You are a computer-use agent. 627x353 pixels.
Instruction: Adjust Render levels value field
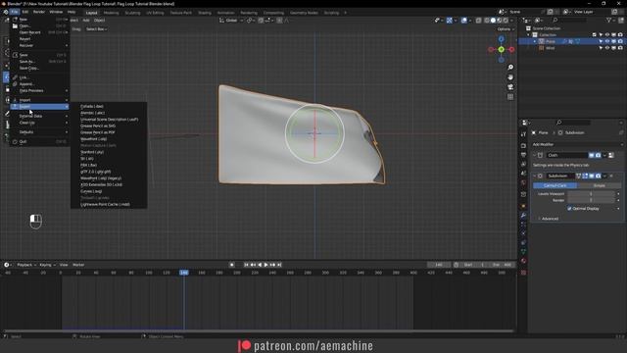click(591, 200)
